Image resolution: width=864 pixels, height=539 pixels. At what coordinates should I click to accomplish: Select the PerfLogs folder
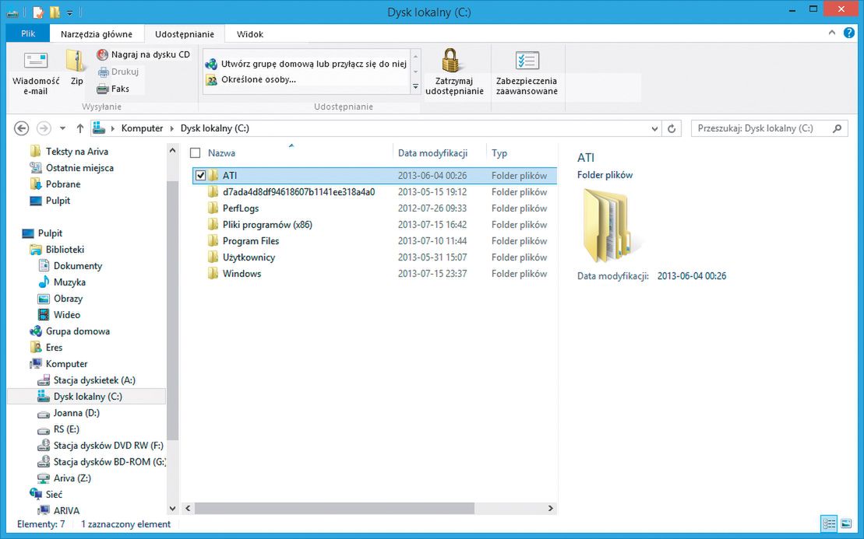240,208
